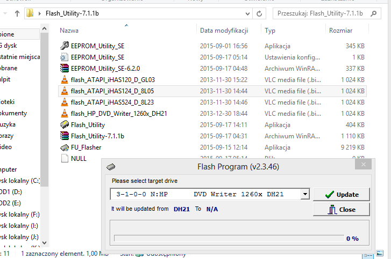Open the 'ysk lokalny (I:)' drive in sidebar
Screen dimensions: 391x259
19,226
